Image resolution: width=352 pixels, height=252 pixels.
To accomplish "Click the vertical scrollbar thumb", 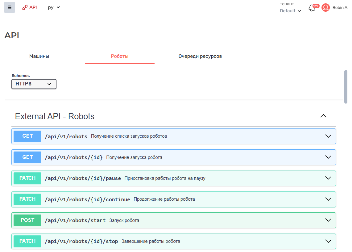I will click(x=346, y=87).
